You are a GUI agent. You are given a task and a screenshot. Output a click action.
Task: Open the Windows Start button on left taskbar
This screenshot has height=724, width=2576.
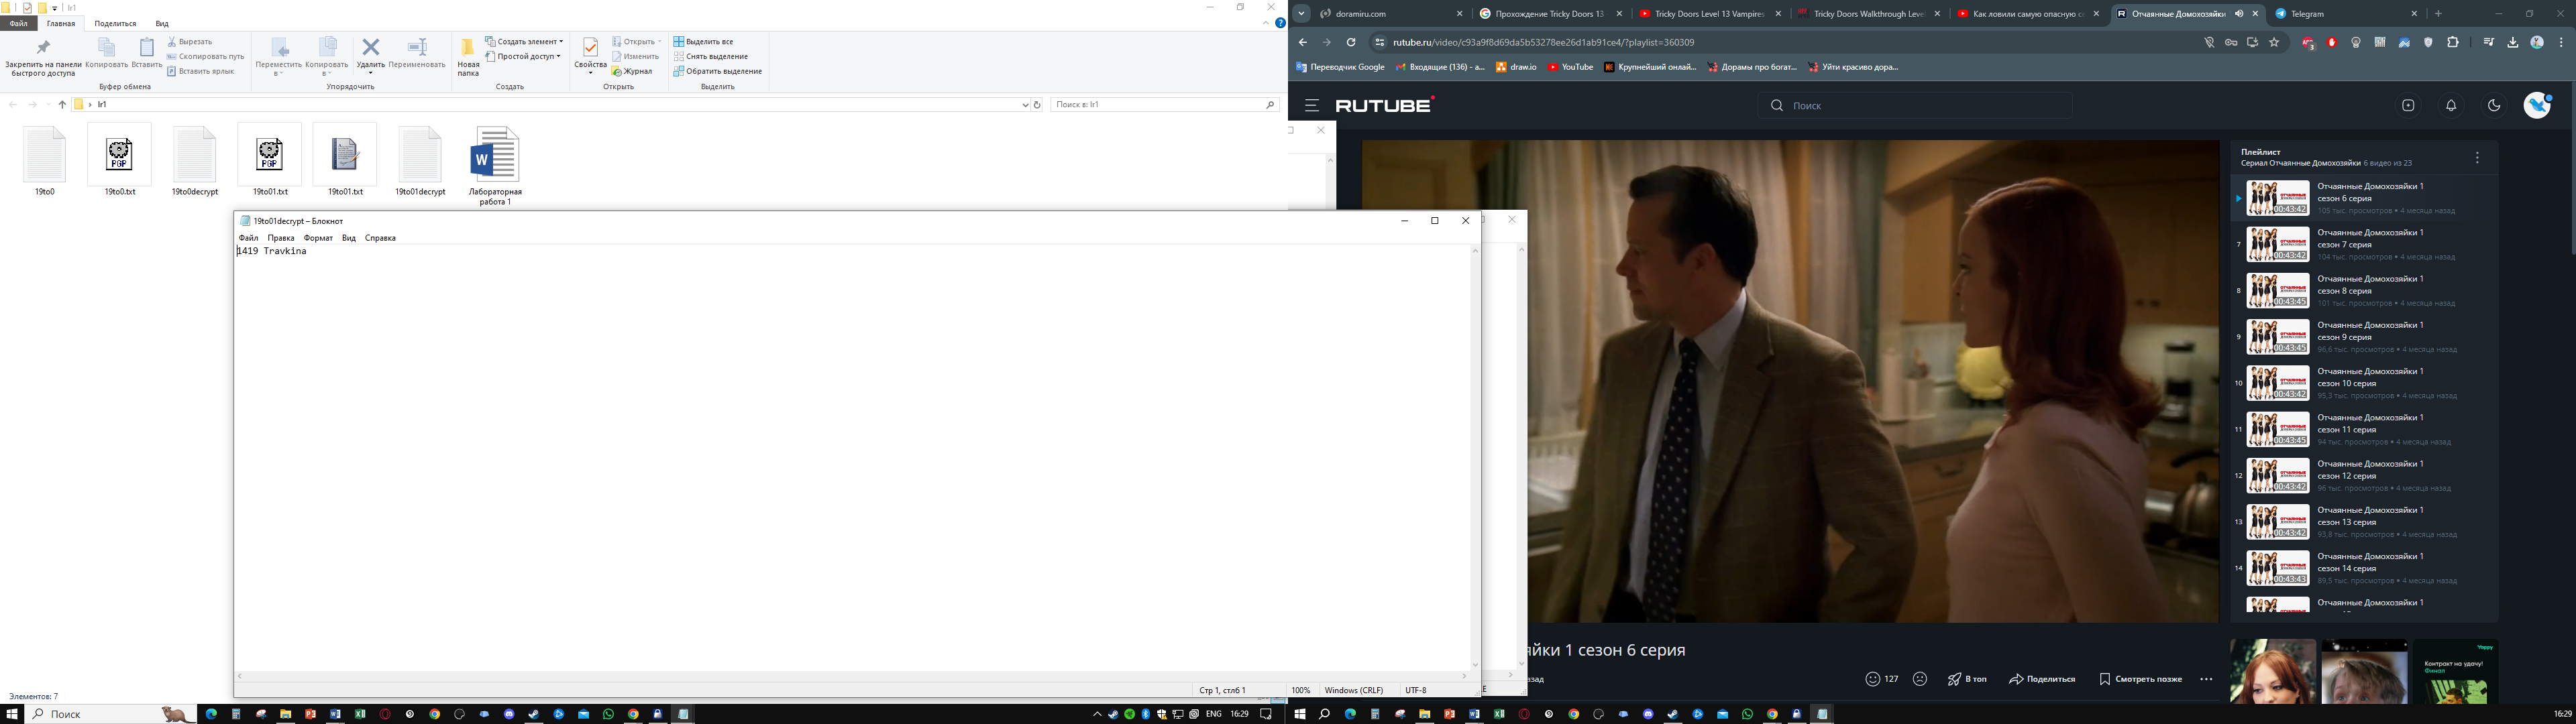pos(12,714)
